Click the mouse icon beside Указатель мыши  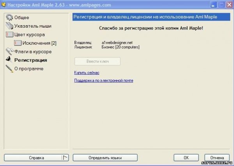(9, 26)
